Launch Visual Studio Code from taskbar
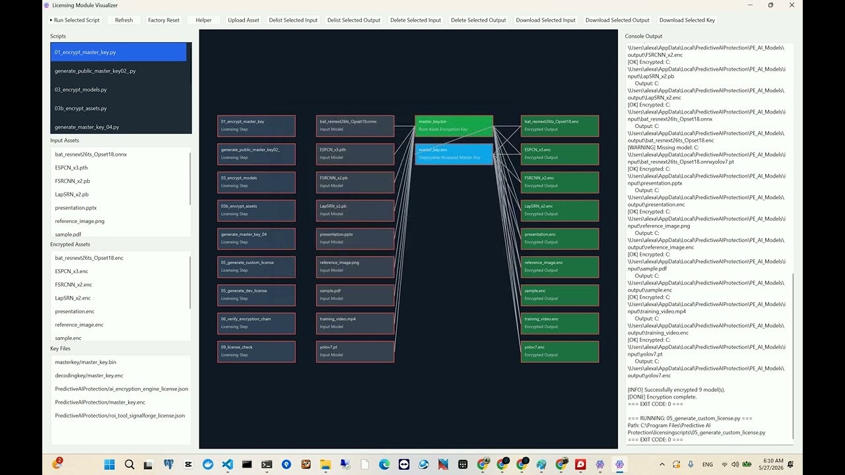This screenshot has height=475, width=845. pos(228,464)
